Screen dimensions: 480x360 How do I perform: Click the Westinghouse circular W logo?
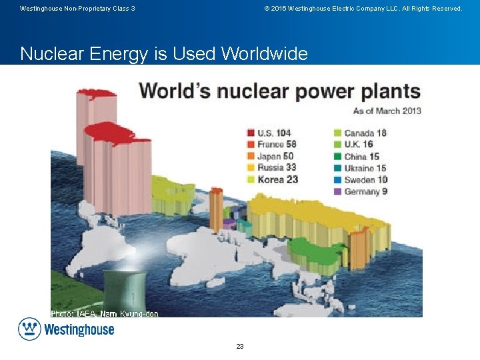point(29,329)
